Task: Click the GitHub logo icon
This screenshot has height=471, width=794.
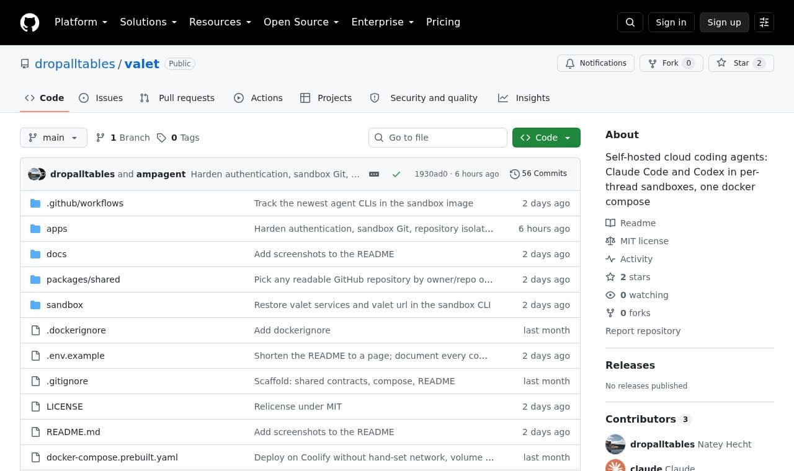Action: 30,22
